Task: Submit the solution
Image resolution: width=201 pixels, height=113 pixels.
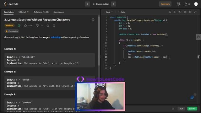Action: (x=192, y=109)
